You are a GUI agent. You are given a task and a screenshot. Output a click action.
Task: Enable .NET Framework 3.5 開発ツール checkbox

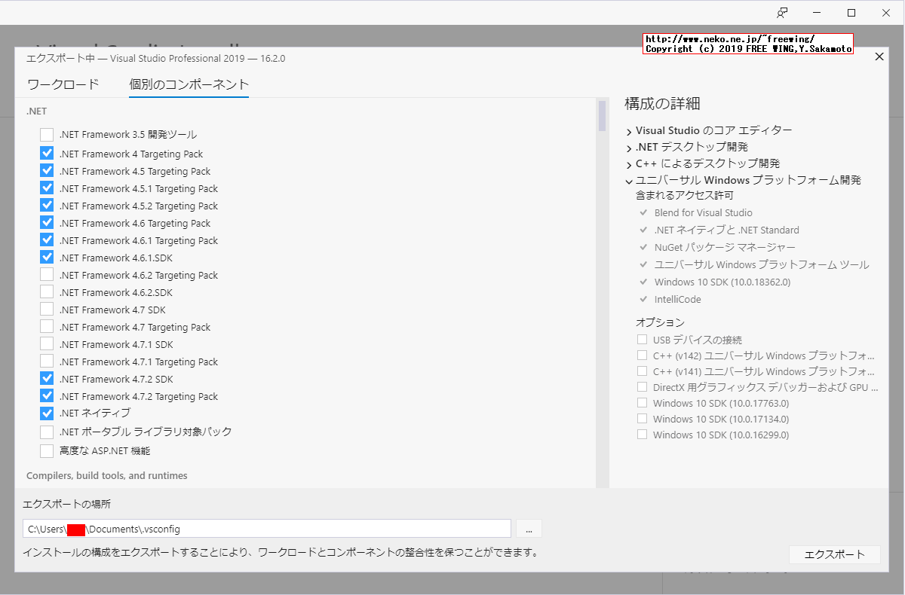pos(47,136)
